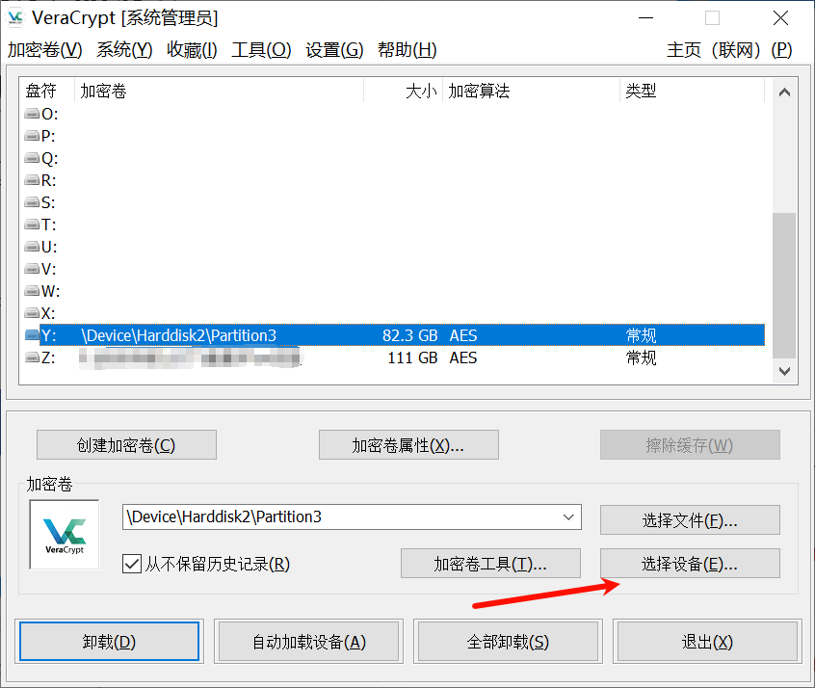Click the 加密卷 column header
Image resolution: width=815 pixels, height=688 pixels.
219,91
